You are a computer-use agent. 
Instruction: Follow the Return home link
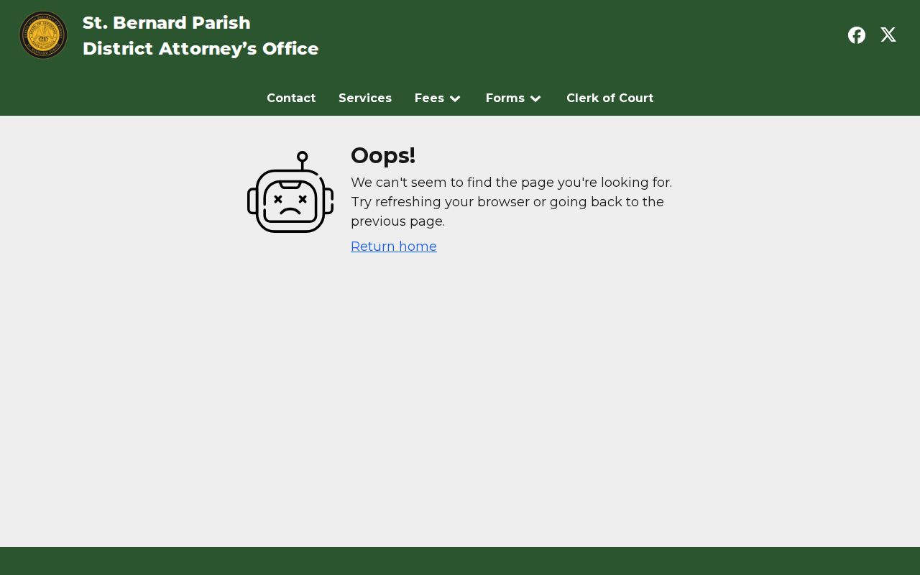click(394, 247)
